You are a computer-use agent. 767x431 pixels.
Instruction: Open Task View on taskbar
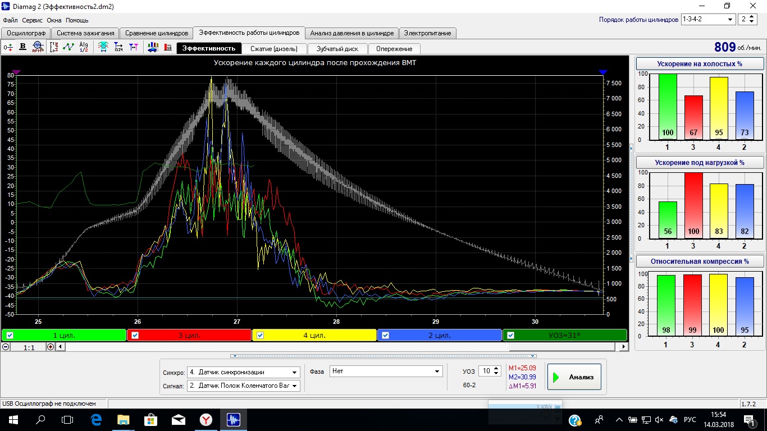(x=67, y=419)
